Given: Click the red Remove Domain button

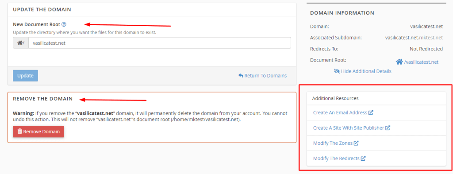Looking at the screenshot, I should [x=38, y=131].
